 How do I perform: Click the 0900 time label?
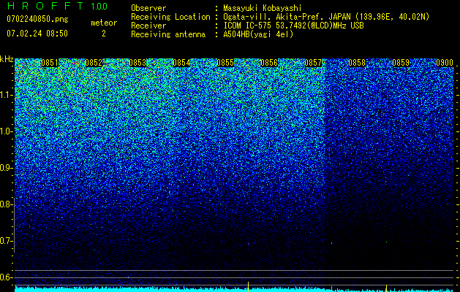point(445,63)
